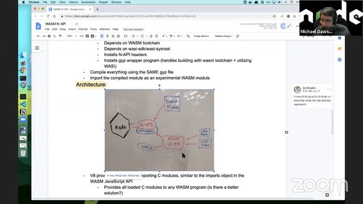Open the Docs Insert menu

[72, 29]
